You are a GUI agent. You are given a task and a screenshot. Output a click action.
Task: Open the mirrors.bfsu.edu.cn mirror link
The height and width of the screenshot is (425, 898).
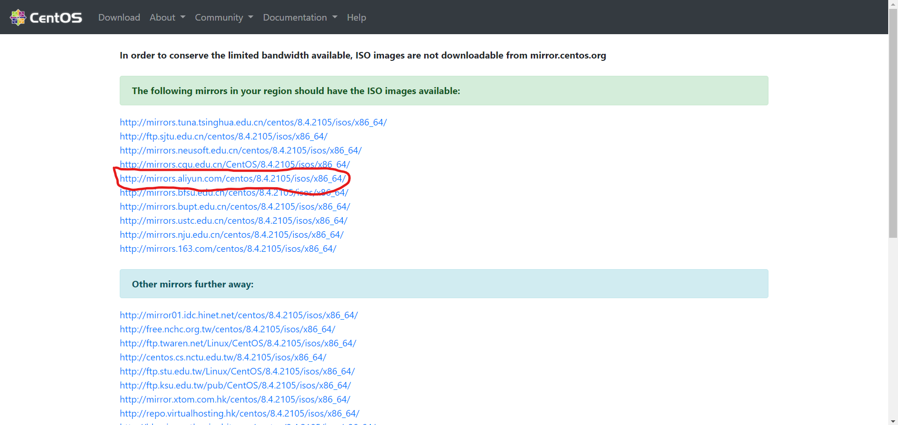234,192
